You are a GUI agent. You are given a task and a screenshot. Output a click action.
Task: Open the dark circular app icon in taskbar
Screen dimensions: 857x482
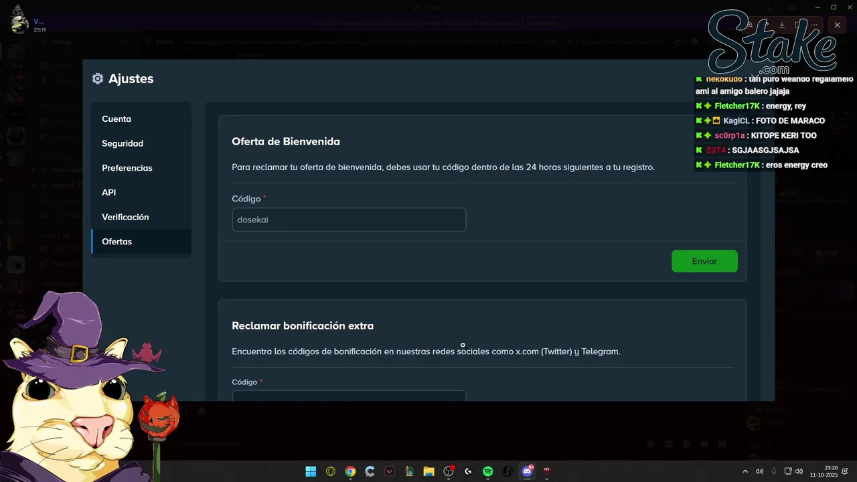point(508,471)
